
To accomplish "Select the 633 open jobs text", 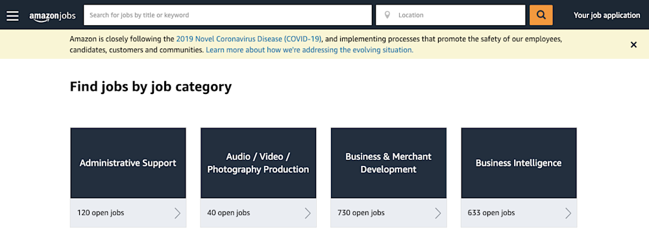I will [491, 213].
